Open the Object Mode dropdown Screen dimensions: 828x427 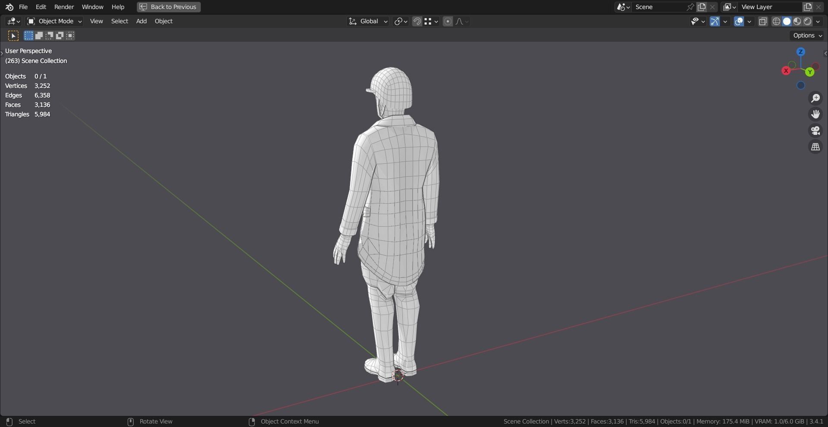click(x=54, y=21)
